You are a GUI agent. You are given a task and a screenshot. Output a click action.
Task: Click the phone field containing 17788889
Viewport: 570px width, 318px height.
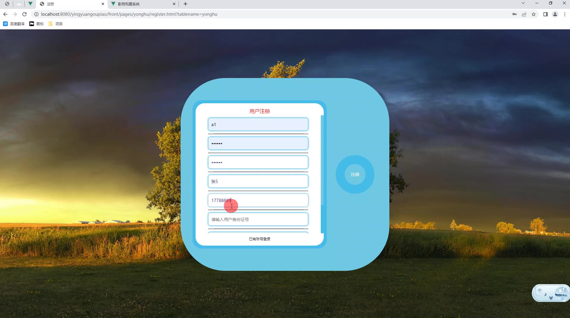[x=258, y=200]
